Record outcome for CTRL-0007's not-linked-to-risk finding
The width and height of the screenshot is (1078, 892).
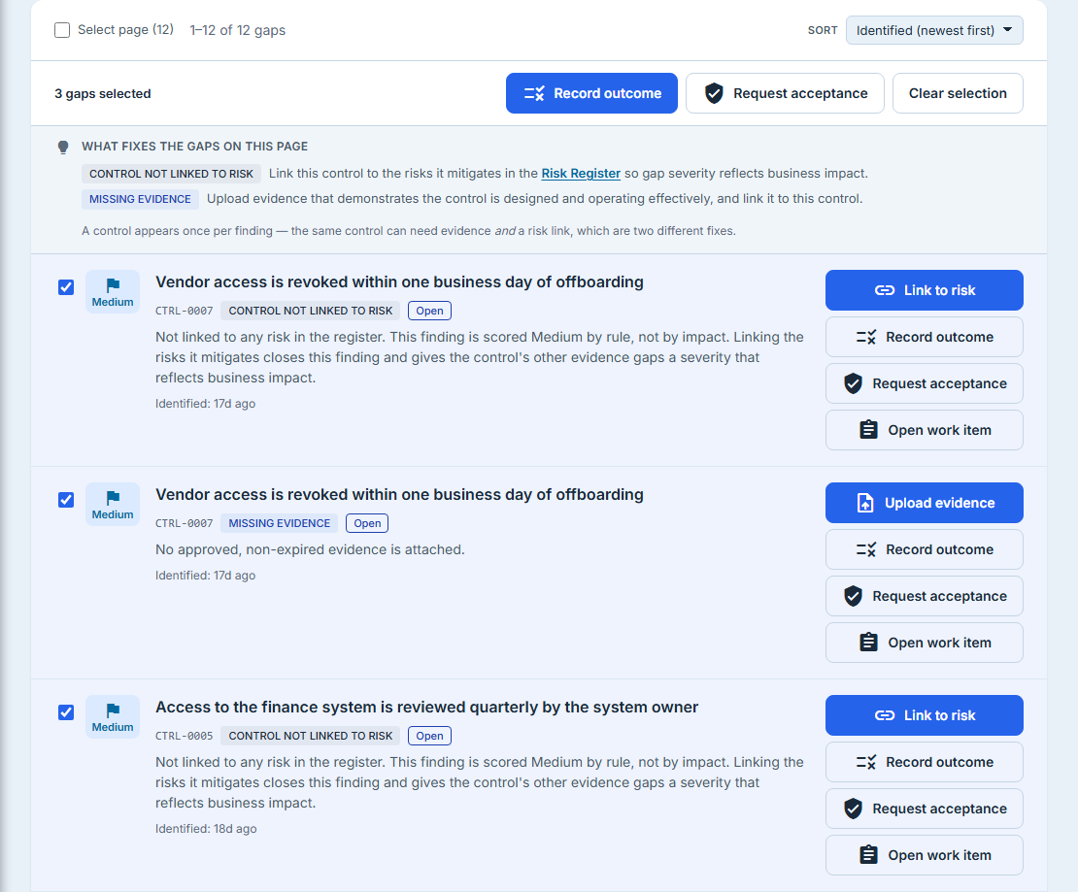click(x=924, y=337)
